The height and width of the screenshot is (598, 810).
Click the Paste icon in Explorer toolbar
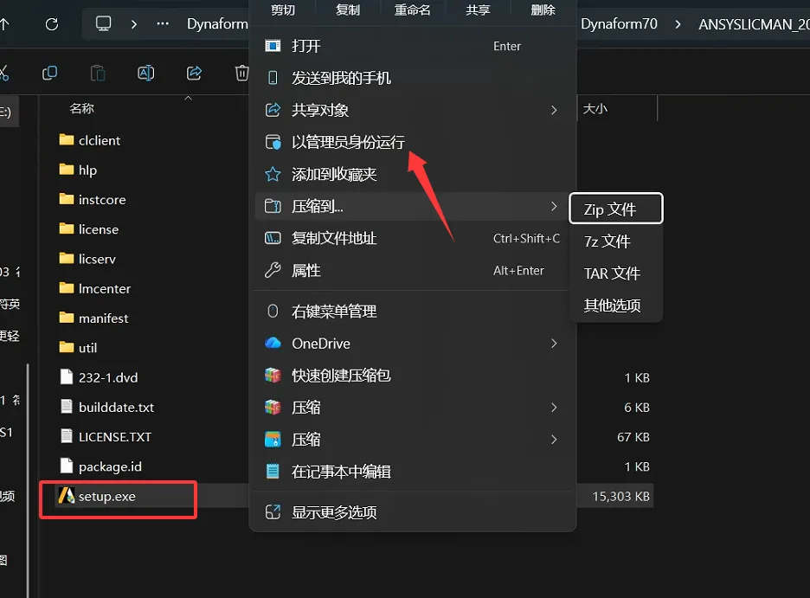[98, 73]
